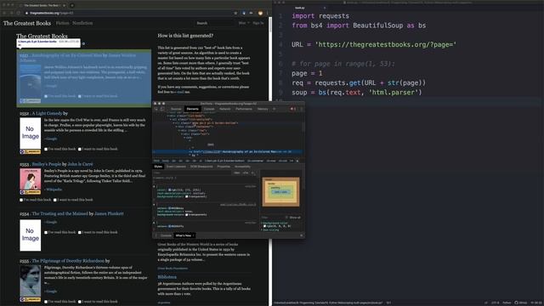Open the Nonfiction nav link
This screenshot has width=544, height=306.
[82, 23]
